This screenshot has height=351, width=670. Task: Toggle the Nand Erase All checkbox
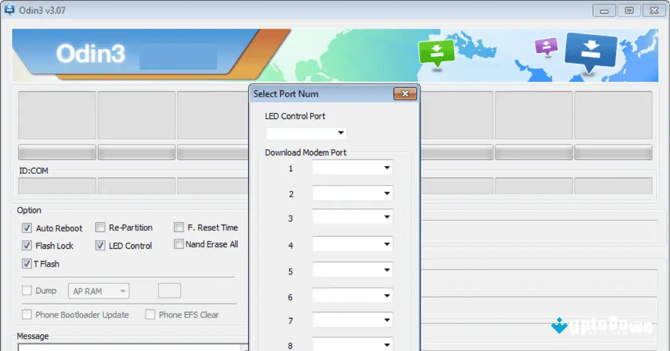(x=179, y=244)
